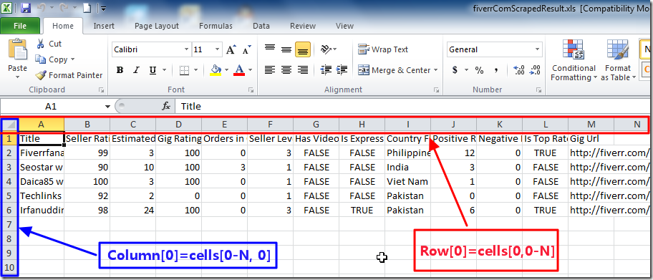Click the Decrease Decimal icon
Image resolution: width=653 pixels, height=280 pixels.
pos(536,70)
